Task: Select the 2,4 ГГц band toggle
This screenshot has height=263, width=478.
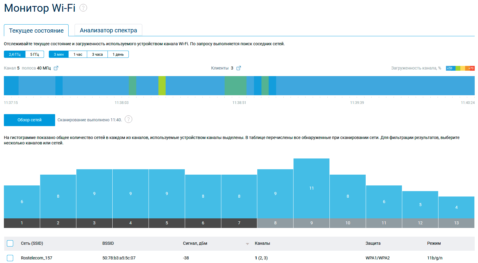Action: 15,55
